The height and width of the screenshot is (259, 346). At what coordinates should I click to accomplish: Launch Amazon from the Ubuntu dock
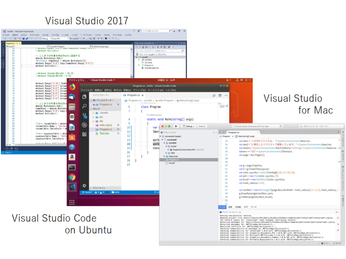pyautogui.click(x=72, y=157)
